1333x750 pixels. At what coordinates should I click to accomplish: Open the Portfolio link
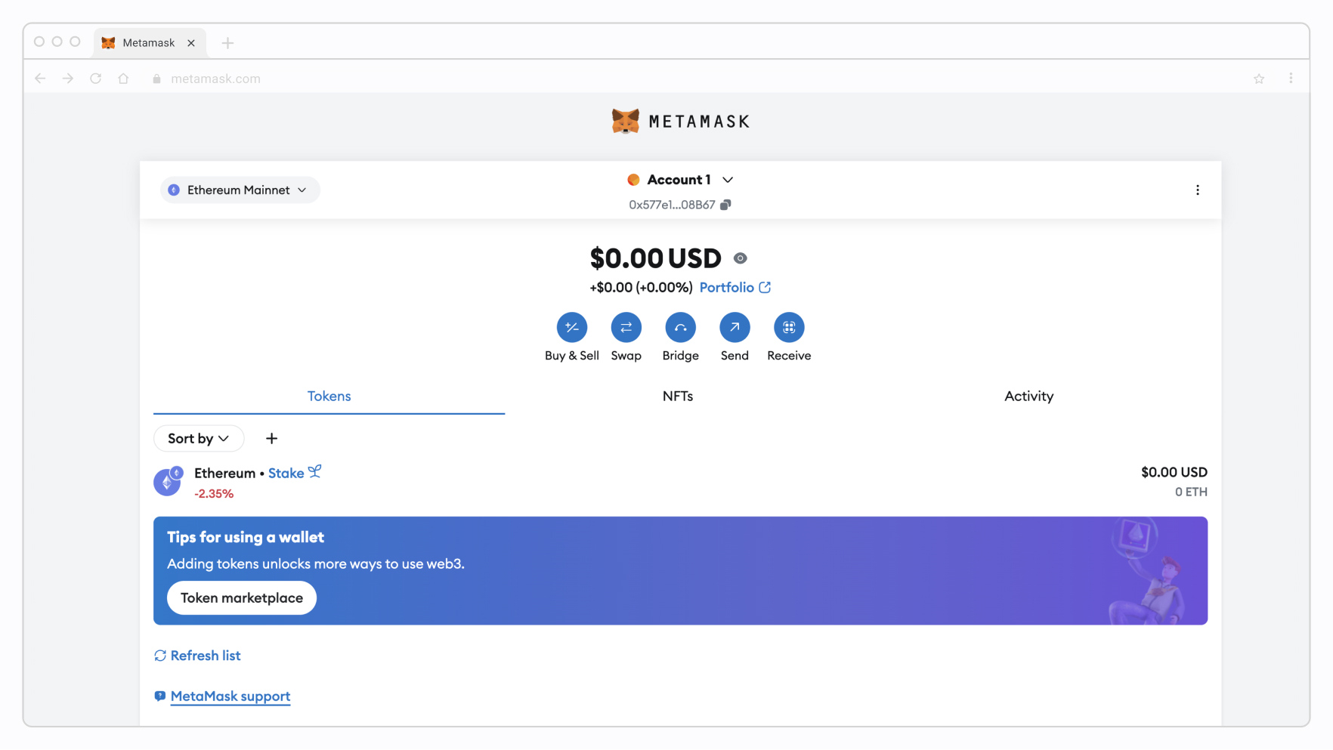[727, 287]
